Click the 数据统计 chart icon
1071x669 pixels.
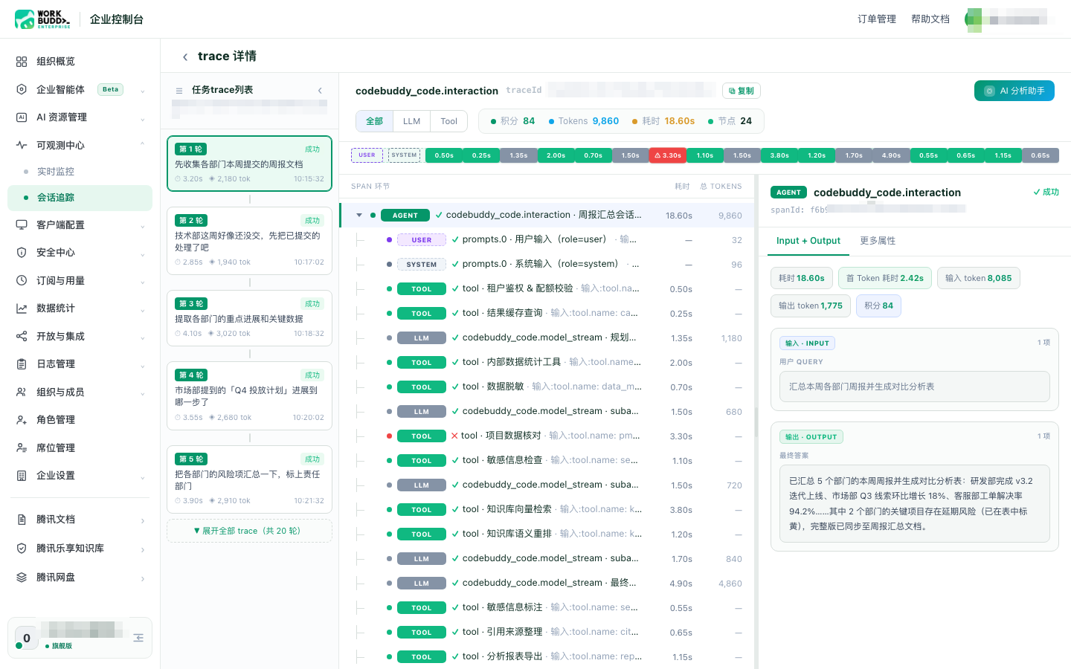(x=22, y=308)
